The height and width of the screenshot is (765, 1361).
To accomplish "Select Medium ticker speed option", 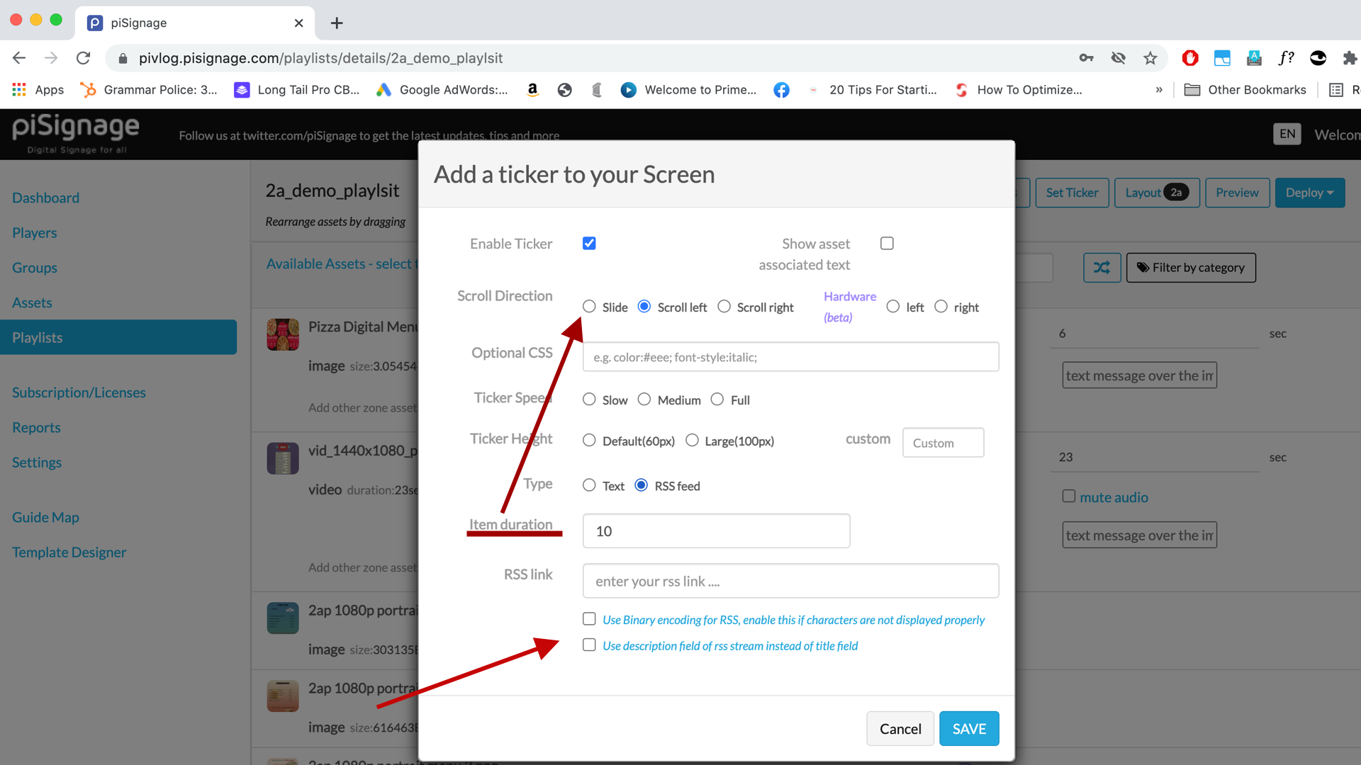I will [645, 399].
